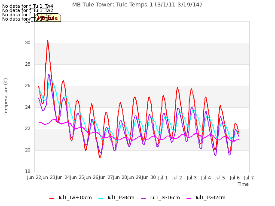Select the Tul1_Tw+10cm legend label
This screenshot has width=275, height=206.
(x=75, y=197)
